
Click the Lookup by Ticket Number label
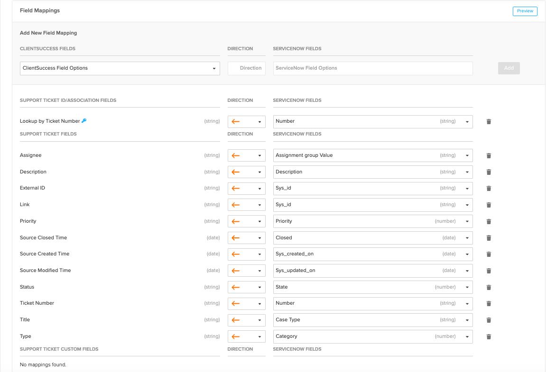click(50, 121)
